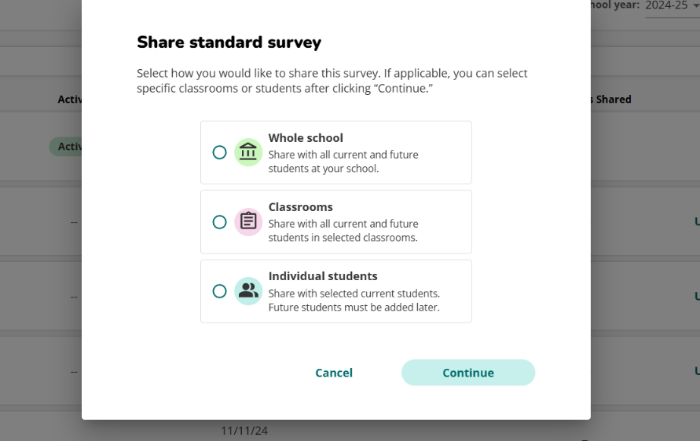Click the Classrooms description about selected classrooms
Screen dimensions: 700x441
tap(343, 231)
